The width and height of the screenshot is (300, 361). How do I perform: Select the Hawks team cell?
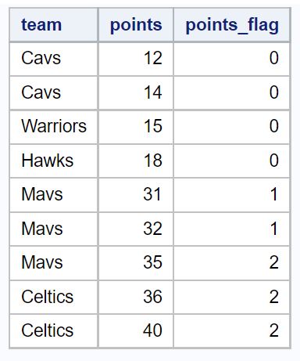point(54,161)
